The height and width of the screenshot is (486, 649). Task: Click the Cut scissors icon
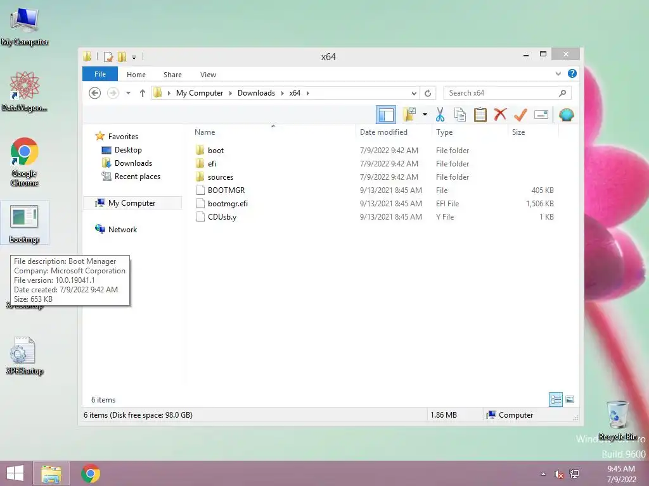tap(440, 115)
